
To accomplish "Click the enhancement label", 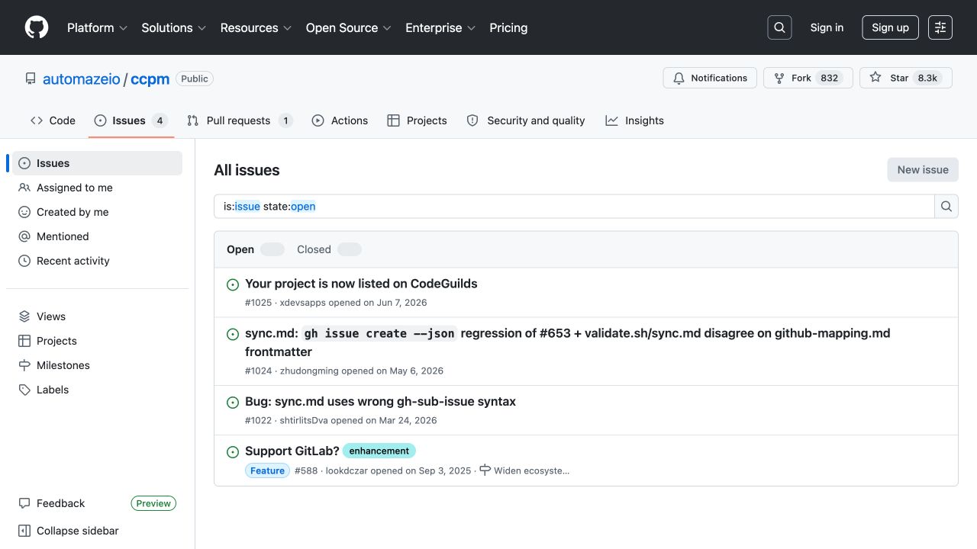I will (x=379, y=451).
